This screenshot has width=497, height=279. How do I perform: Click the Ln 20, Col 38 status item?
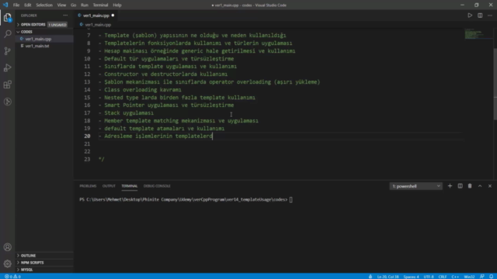pos(388,277)
